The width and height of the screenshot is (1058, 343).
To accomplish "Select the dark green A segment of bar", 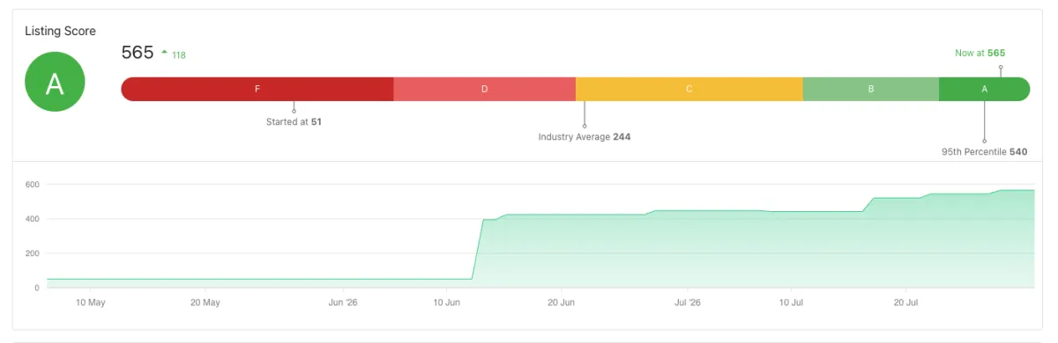I will click(984, 89).
